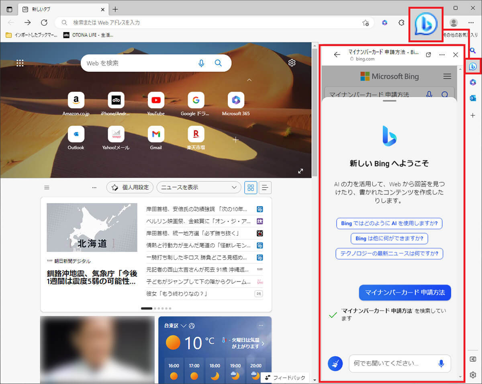Collapse the shortcuts with the up chevron
Image resolution: width=482 pixels, height=384 pixels.
tap(249, 80)
